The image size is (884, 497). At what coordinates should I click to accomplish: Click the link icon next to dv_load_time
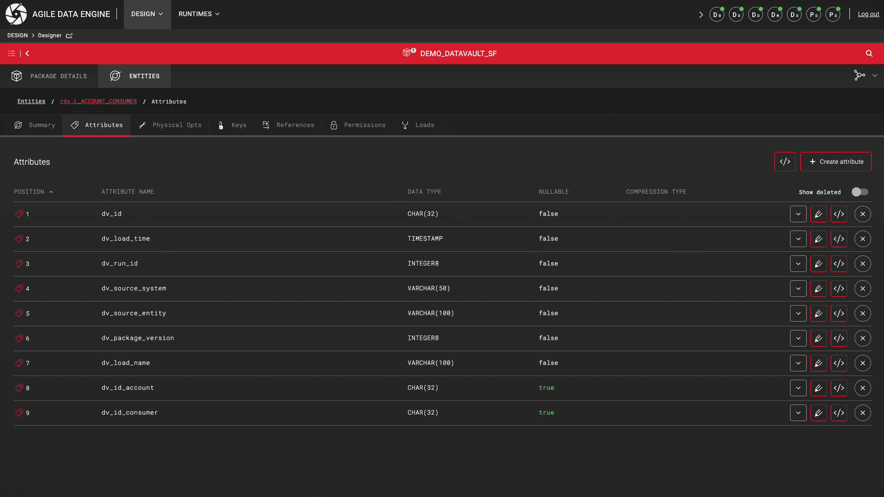pos(19,238)
